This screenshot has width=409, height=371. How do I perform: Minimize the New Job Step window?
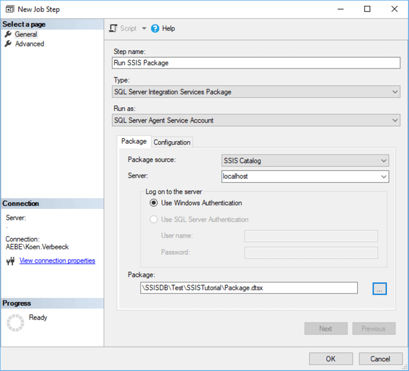[x=340, y=9]
